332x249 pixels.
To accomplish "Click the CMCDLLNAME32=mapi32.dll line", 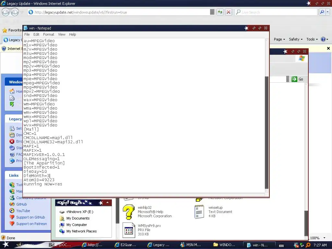I will click(53, 142).
